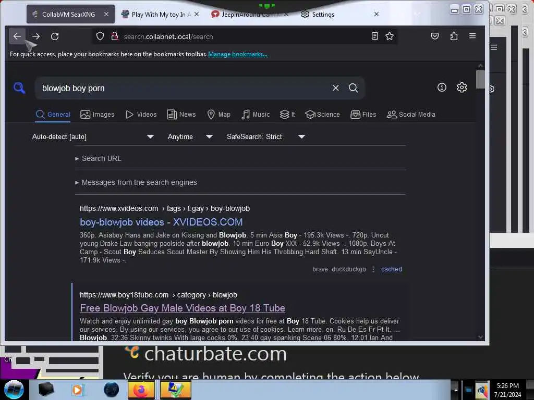534x400 pixels.
Task: Open the language Auto-detect dropdown
Action: [93, 137]
